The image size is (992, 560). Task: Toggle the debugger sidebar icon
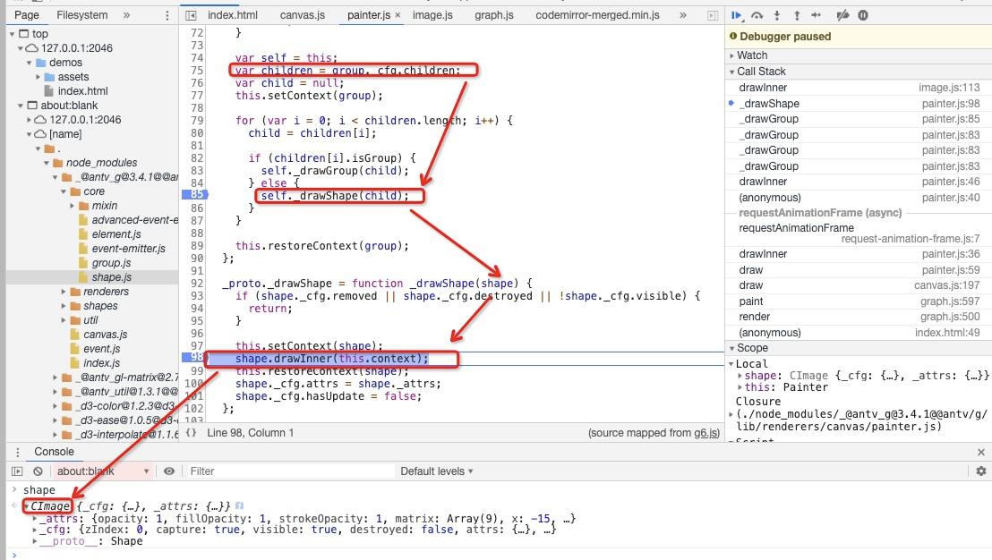tap(713, 15)
